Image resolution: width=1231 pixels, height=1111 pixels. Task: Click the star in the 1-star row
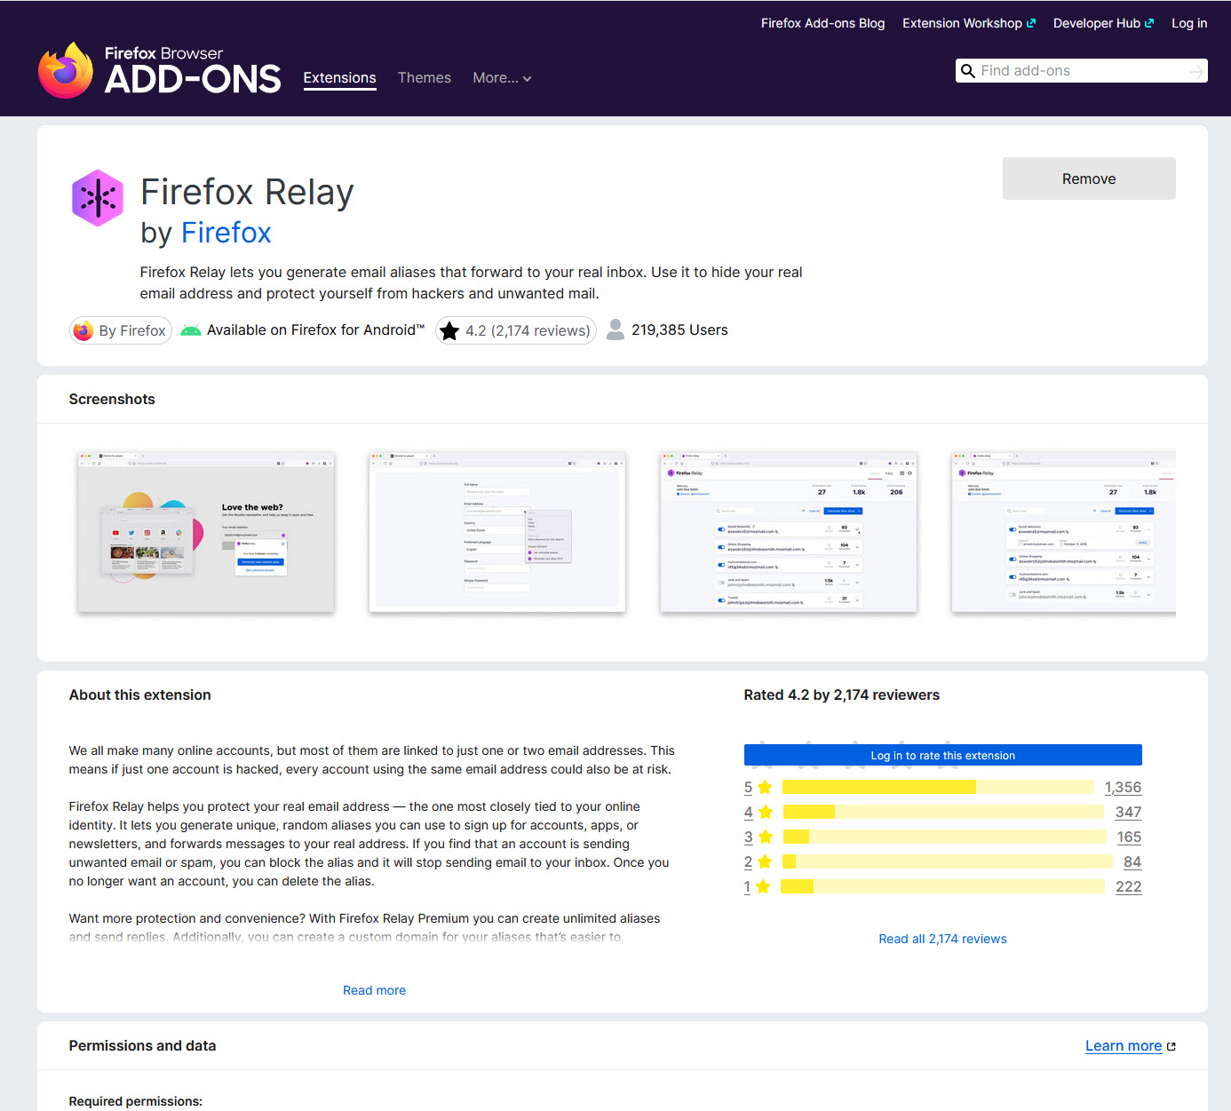[x=762, y=886]
